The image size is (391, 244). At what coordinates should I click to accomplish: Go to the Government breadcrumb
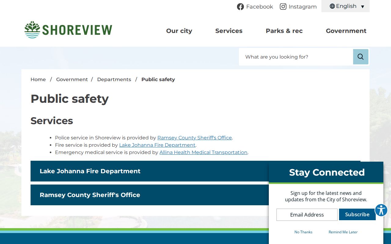72,79
